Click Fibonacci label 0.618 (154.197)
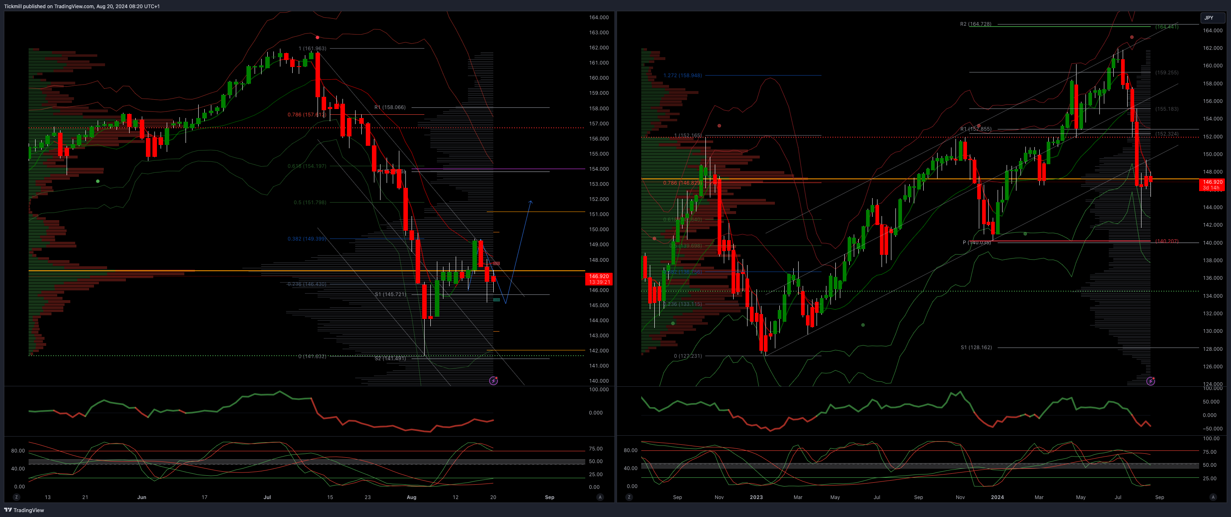This screenshot has width=1231, height=517. click(307, 166)
